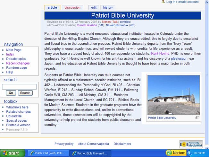Open Privacy policy link
Viewport: 209px width, 157px height.
[x=64, y=144]
